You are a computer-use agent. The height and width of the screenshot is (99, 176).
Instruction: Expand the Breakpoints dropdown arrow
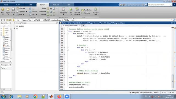(x=63, y=15)
